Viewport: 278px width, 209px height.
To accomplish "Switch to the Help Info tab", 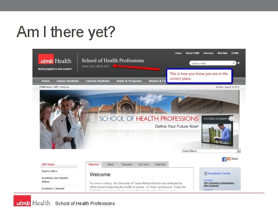I will click(x=160, y=164).
